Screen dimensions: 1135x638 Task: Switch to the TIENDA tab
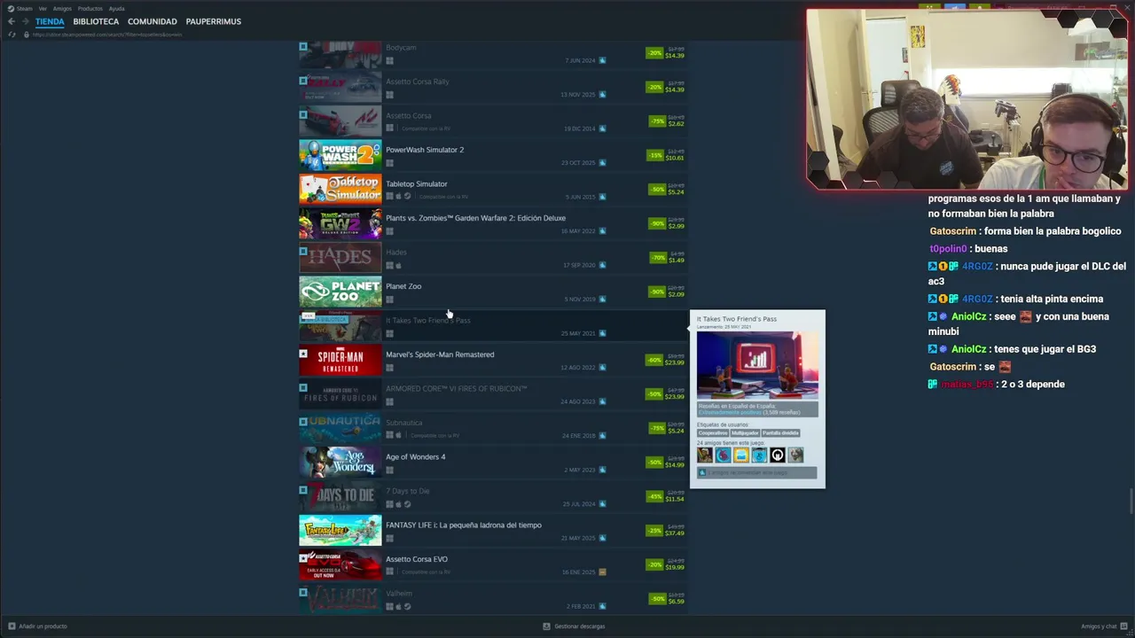(50, 21)
